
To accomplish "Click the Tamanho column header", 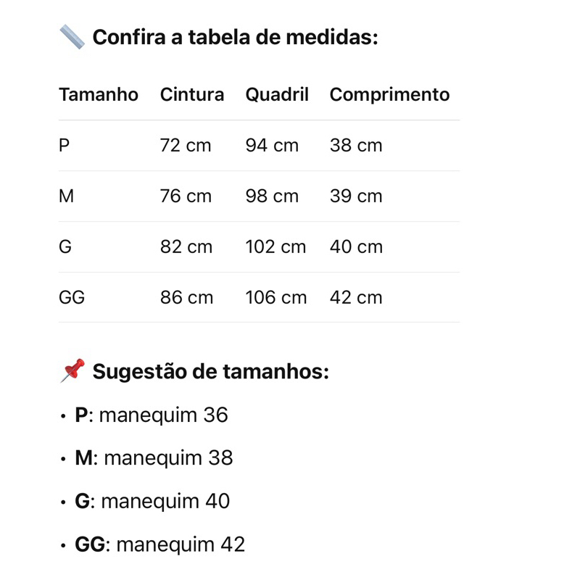I will click(99, 95).
